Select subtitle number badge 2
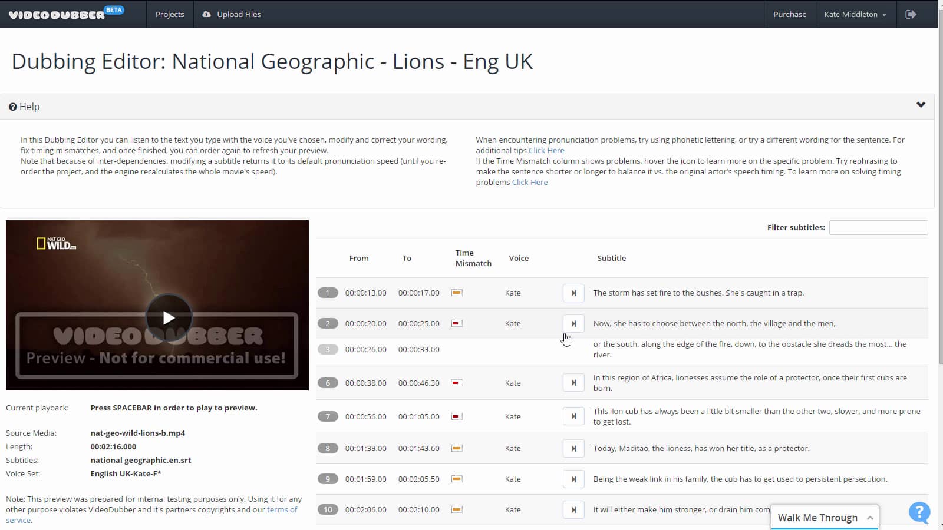This screenshot has height=530, width=943. point(328,323)
